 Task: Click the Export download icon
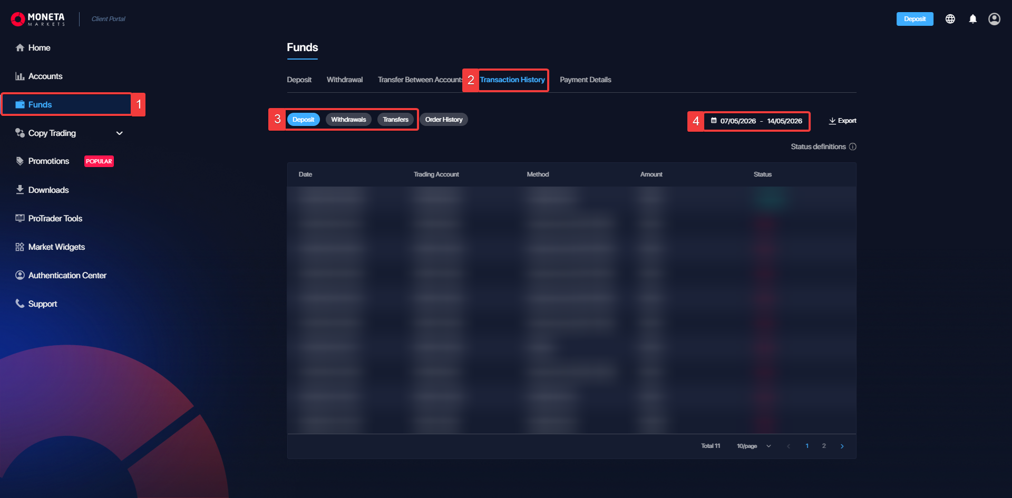832,121
